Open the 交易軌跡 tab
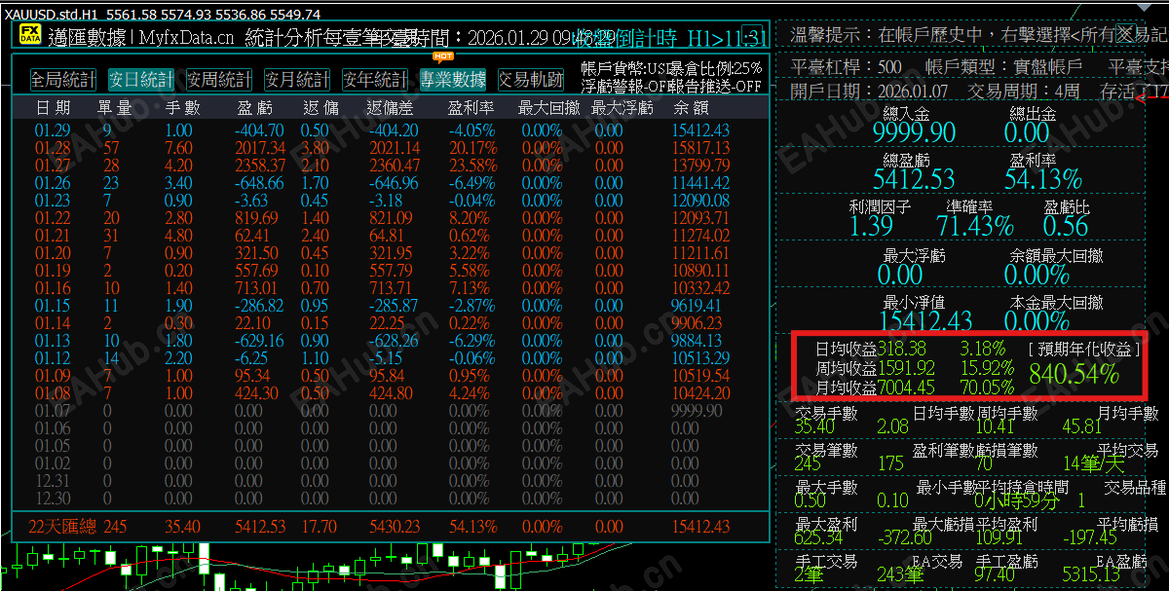 [x=530, y=80]
